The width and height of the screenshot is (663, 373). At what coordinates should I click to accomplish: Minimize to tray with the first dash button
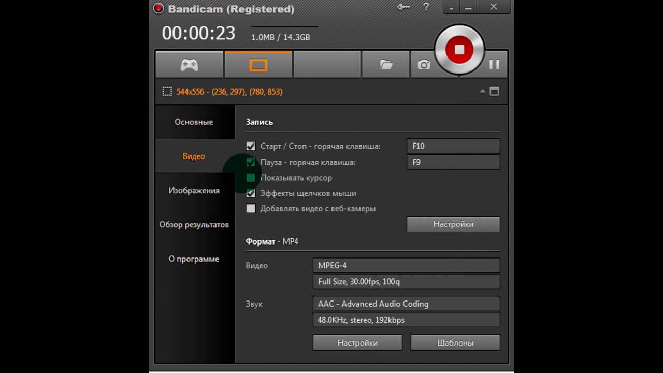coord(452,7)
